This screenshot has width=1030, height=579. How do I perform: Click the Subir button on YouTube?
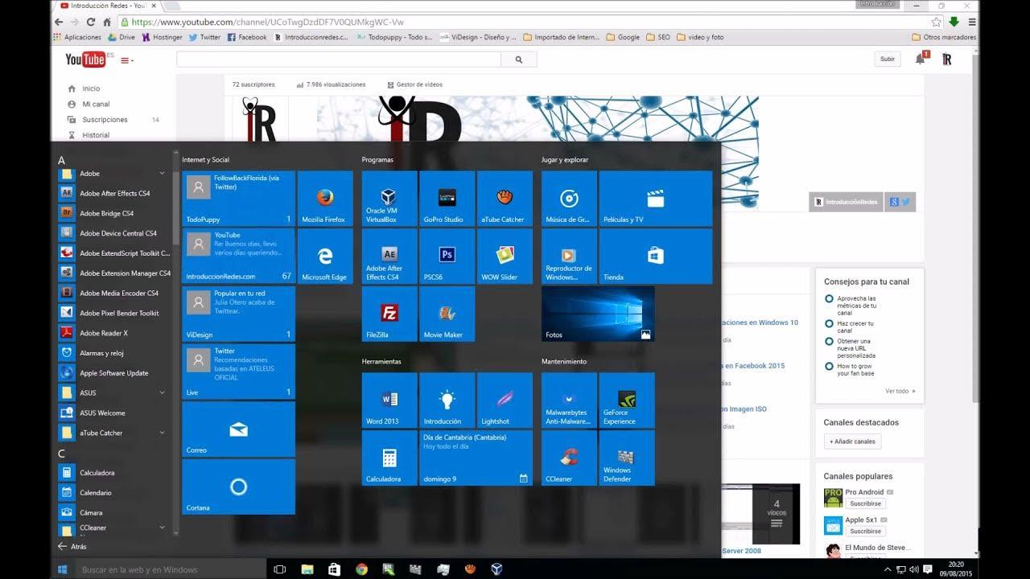[888, 59]
